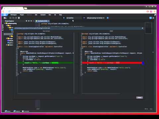
Task: Reload the browser page
Action: (9, 12)
